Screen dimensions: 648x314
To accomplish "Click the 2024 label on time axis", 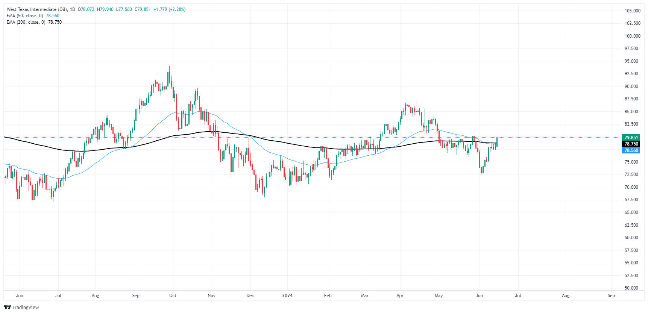I will pos(287,296).
